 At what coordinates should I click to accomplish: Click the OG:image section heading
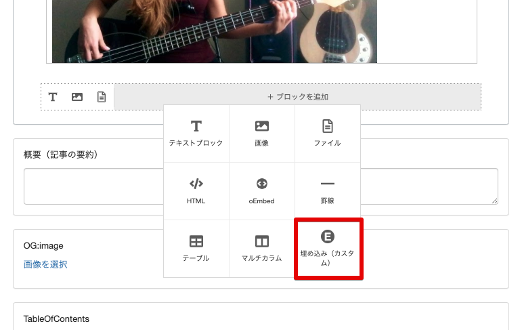click(43, 245)
